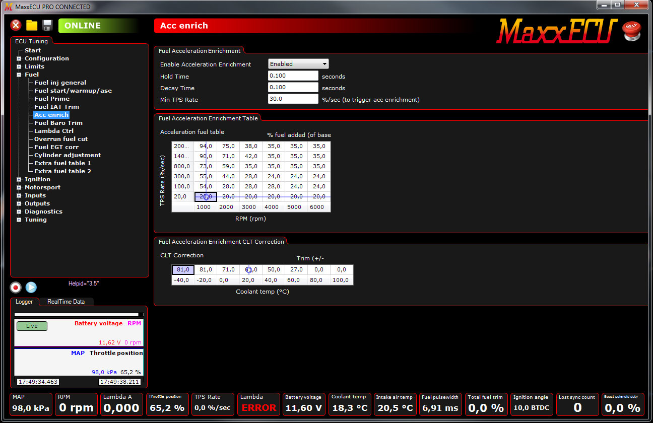Viewport: 653px width, 423px height.
Task: Click the Lambda ERROR gauge
Action: pyautogui.click(x=259, y=404)
